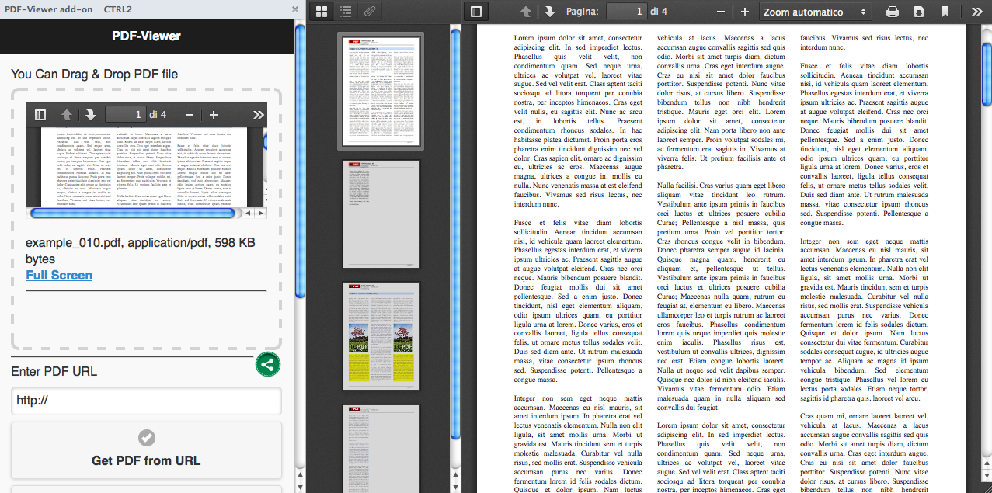Viewport: 992px width, 493px height.
Task: Click the add-on panel vertical scrollbar
Action: (x=300, y=161)
